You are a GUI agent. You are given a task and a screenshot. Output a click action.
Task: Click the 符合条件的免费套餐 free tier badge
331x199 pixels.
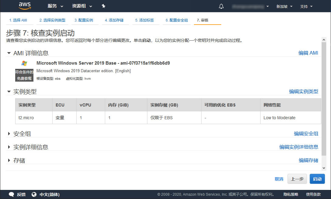24,75
